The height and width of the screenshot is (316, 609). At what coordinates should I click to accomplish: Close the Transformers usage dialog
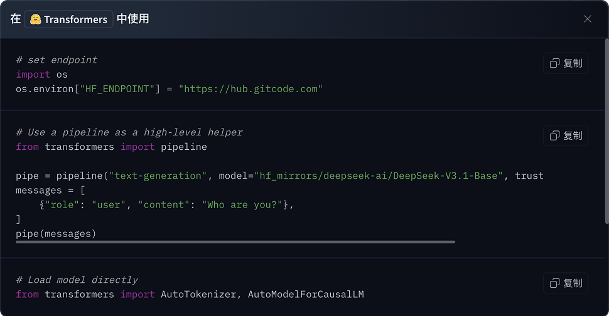pyautogui.click(x=588, y=19)
